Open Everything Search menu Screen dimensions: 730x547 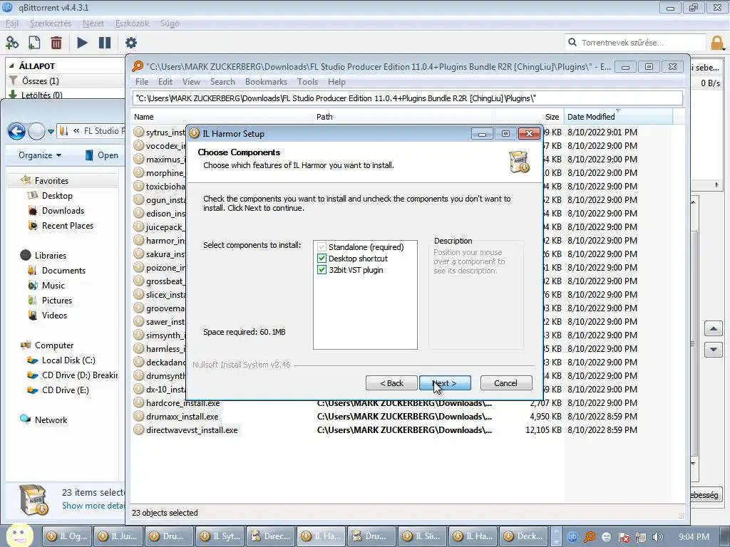[x=222, y=82]
